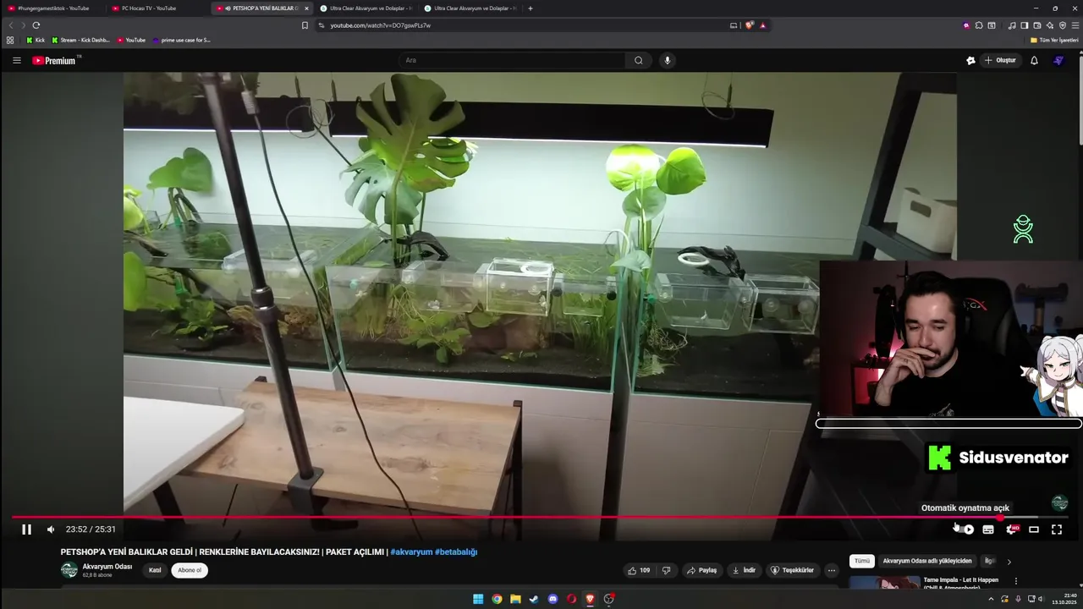This screenshot has height=609, width=1083.
Task: Open the YouTube bookmark in bookmarks bar
Action: 131,40
